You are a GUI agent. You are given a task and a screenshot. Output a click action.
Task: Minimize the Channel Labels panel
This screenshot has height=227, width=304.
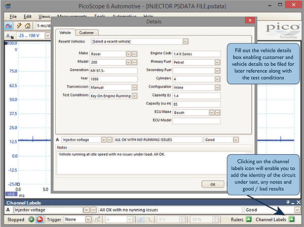click(x=293, y=203)
